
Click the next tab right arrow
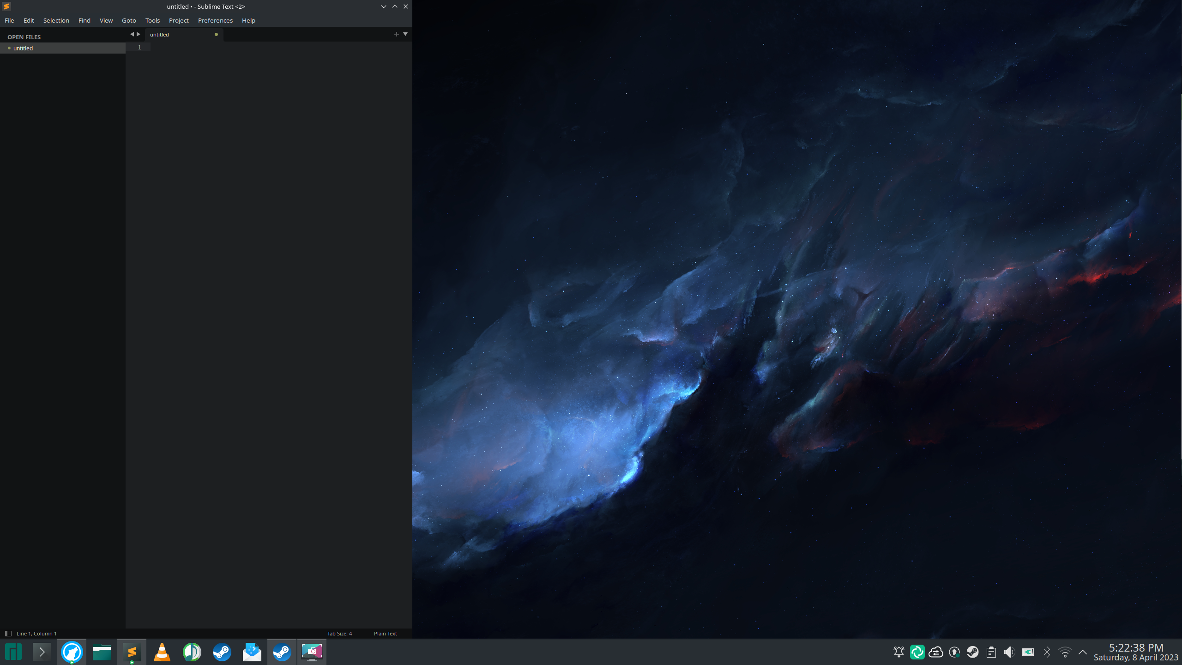pos(138,34)
